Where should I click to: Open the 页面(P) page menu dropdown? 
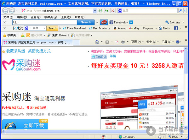(137, 42)
